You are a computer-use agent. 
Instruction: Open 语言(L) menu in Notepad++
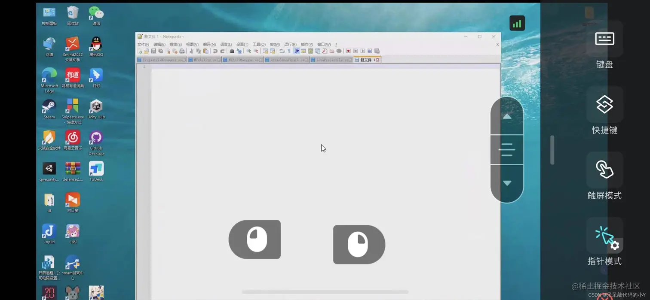(x=226, y=45)
